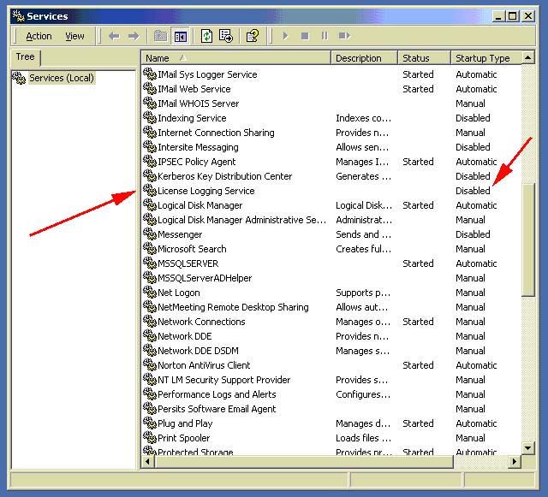Image resolution: width=548 pixels, height=497 pixels.
Task: Select Network Connections service
Action: [201, 322]
